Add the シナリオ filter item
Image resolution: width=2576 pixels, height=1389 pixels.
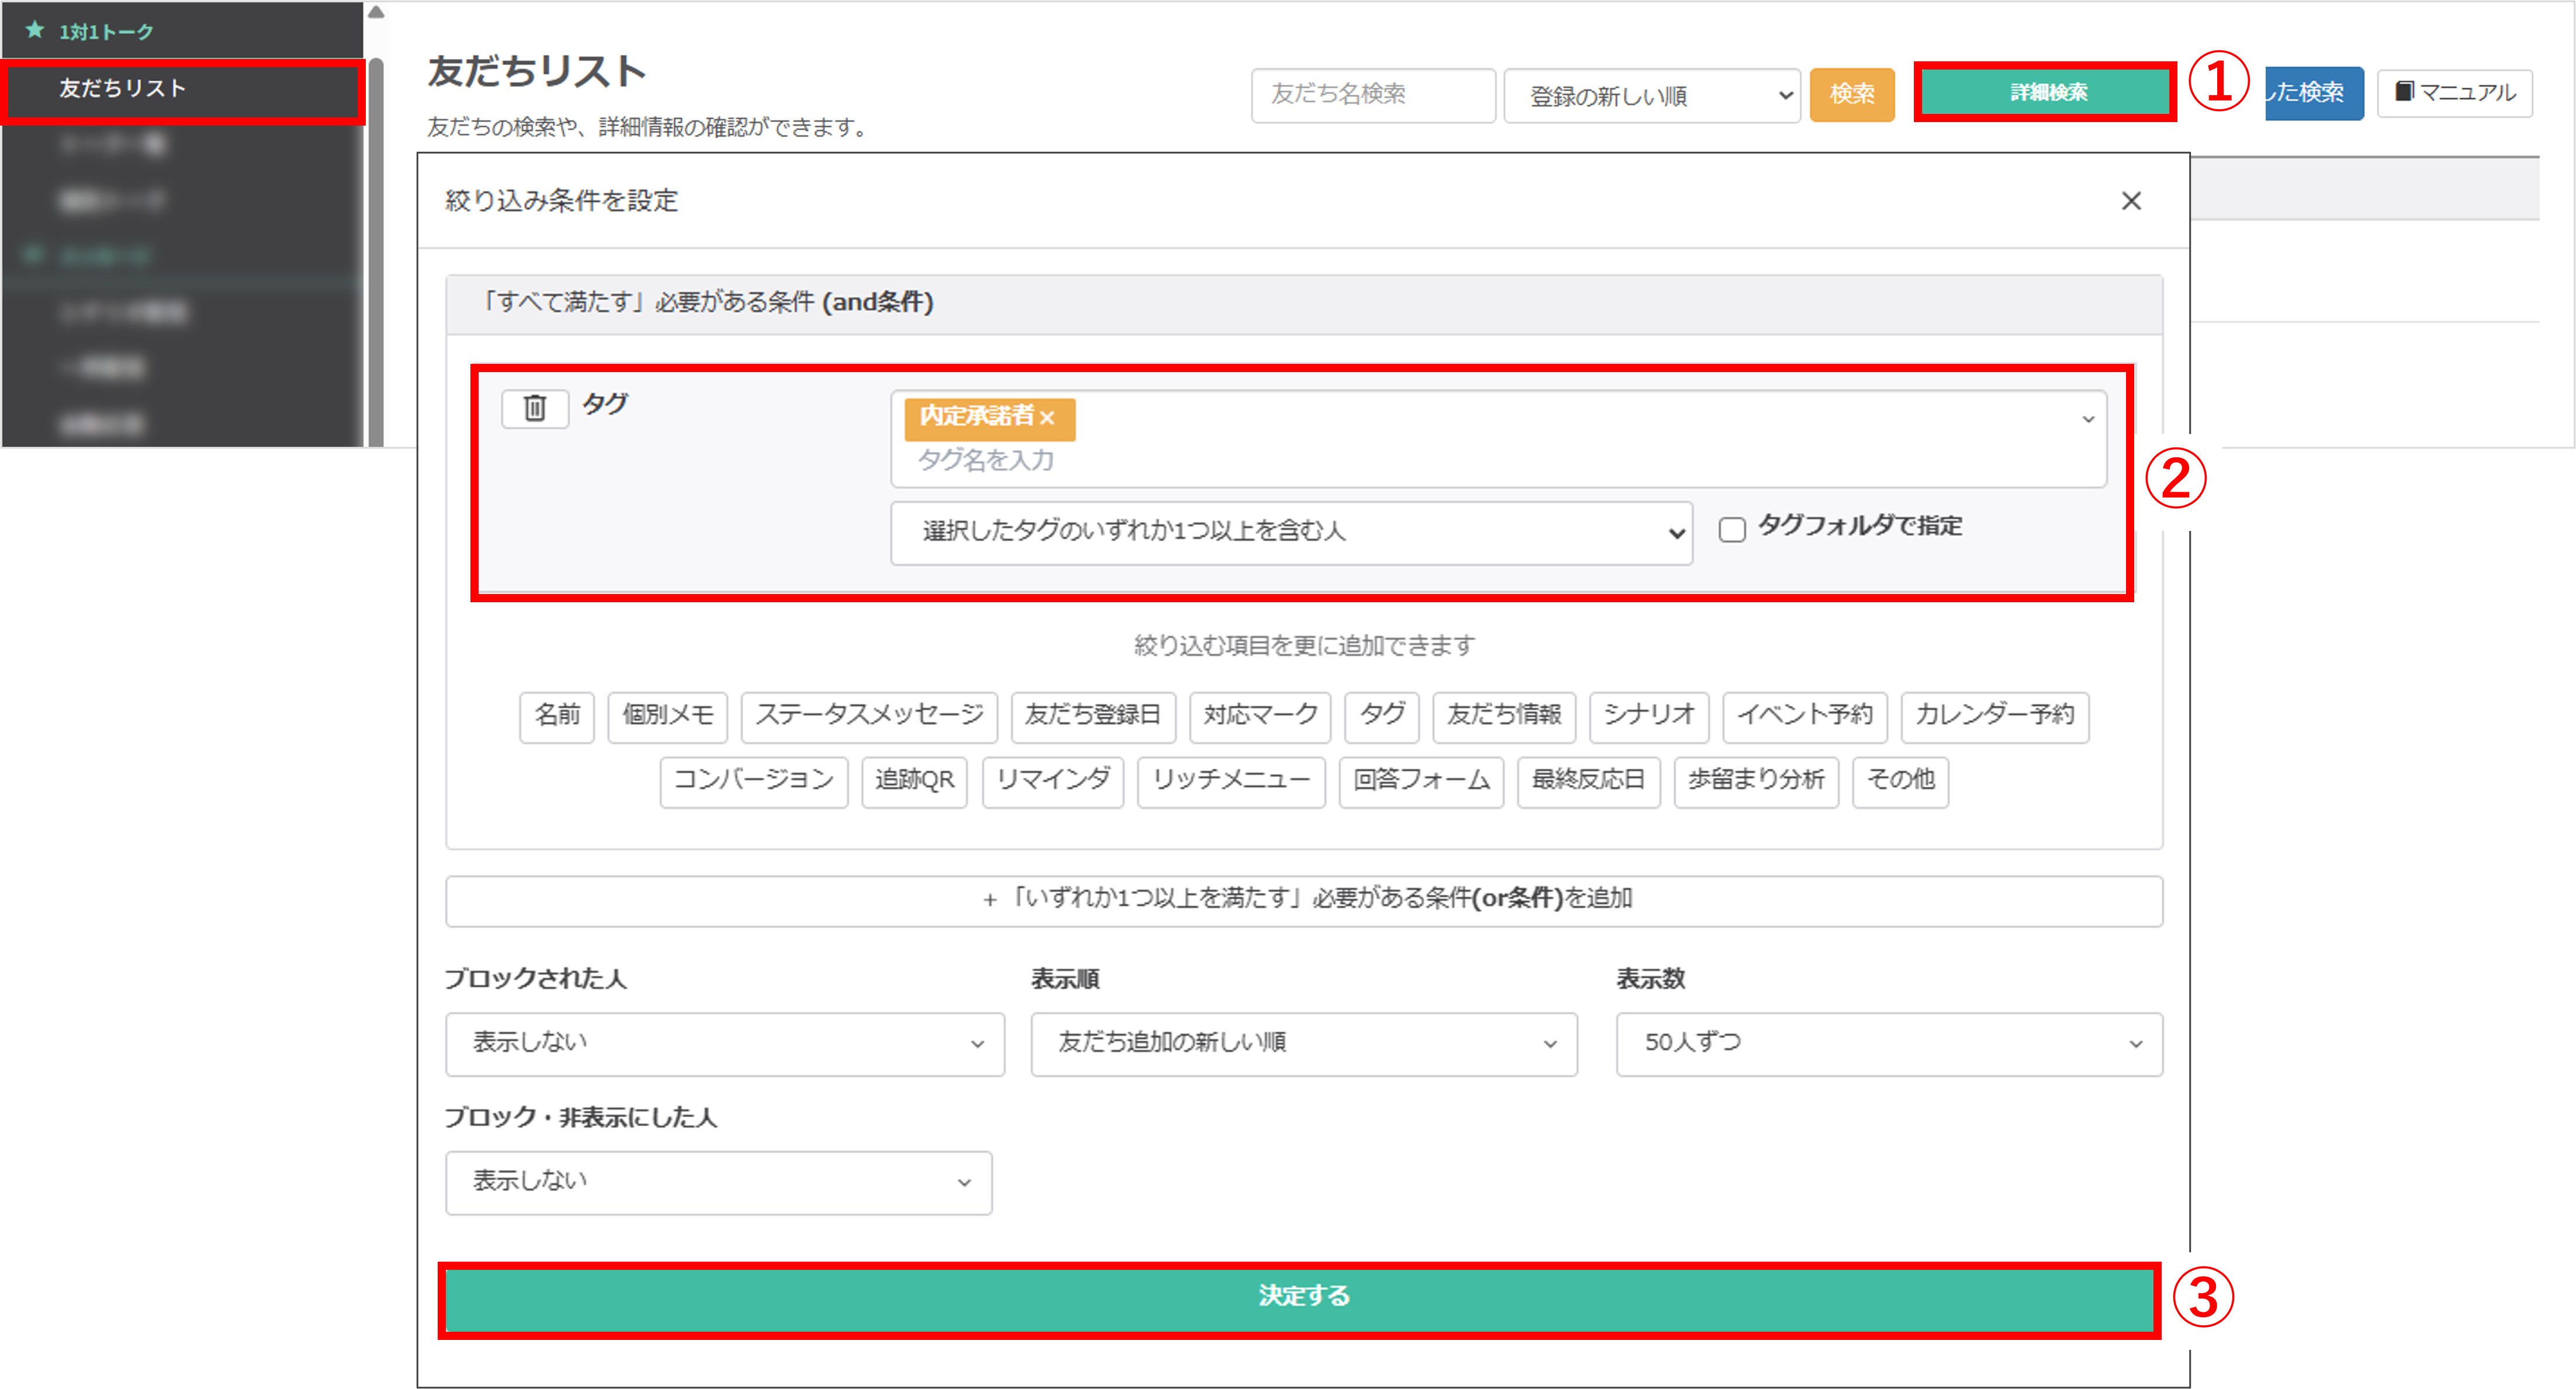[x=1648, y=716]
